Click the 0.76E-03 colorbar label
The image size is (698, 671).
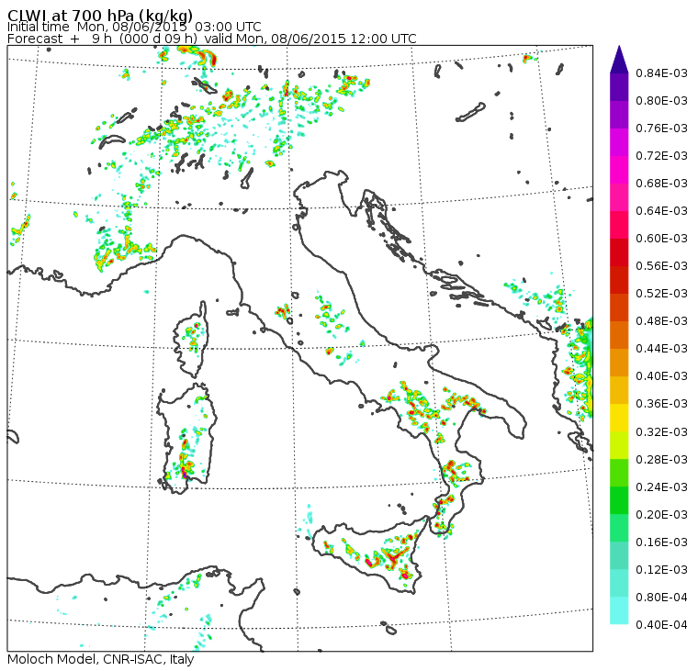tap(661, 129)
